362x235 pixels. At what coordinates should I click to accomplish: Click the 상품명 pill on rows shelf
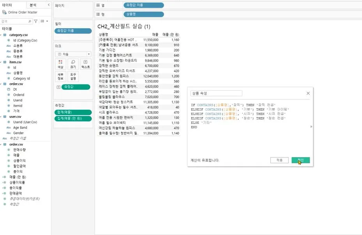[x=144, y=14]
